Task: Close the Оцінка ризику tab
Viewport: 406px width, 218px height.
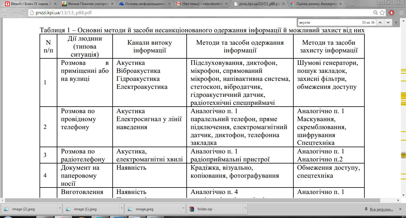Action: coord(340,4)
